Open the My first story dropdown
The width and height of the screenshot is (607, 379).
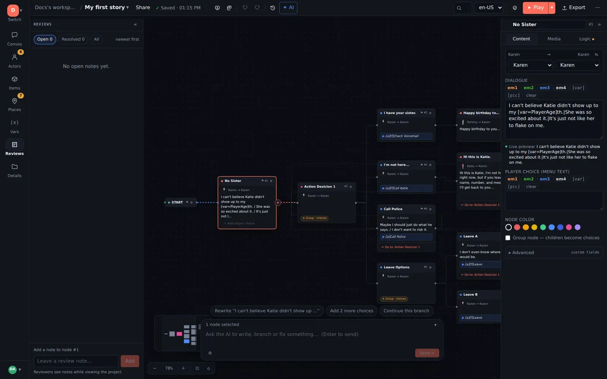(107, 8)
